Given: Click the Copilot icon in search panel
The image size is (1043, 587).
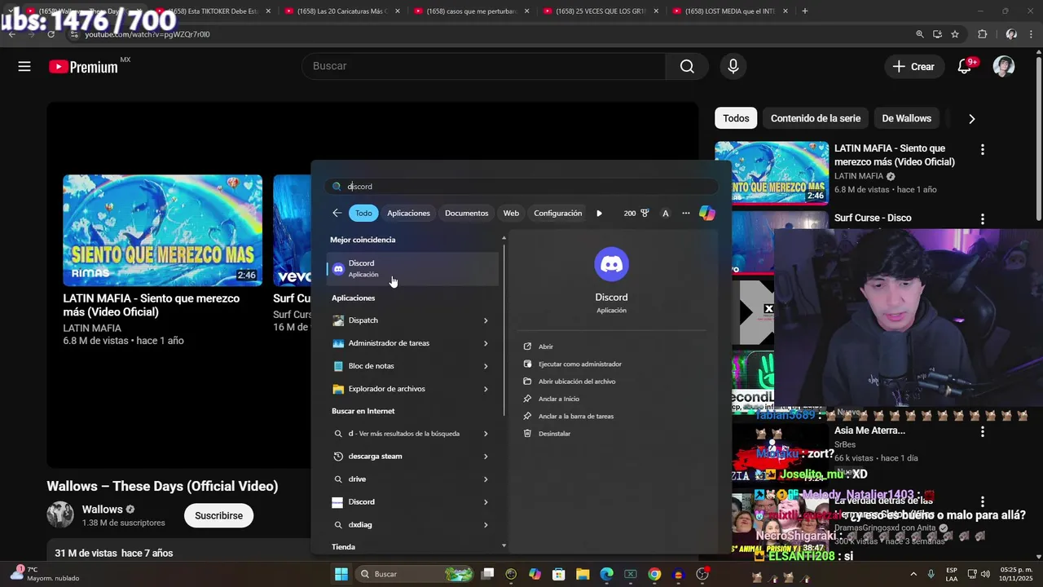Looking at the screenshot, I should [x=706, y=213].
